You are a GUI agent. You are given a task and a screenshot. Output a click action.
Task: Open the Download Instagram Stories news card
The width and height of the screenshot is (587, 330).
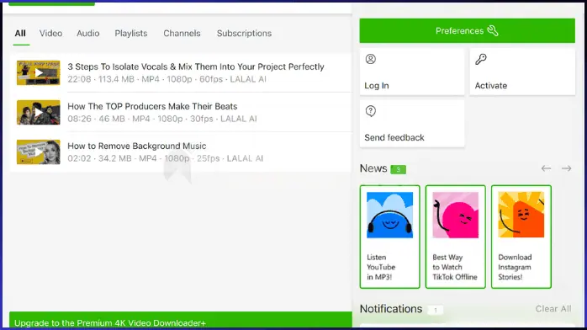(x=521, y=237)
